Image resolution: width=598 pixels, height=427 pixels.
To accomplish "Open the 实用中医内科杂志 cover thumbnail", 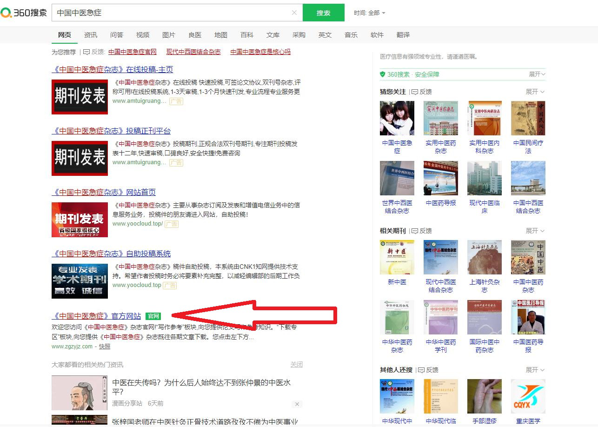I will pyautogui.click(x=485, y=118).
